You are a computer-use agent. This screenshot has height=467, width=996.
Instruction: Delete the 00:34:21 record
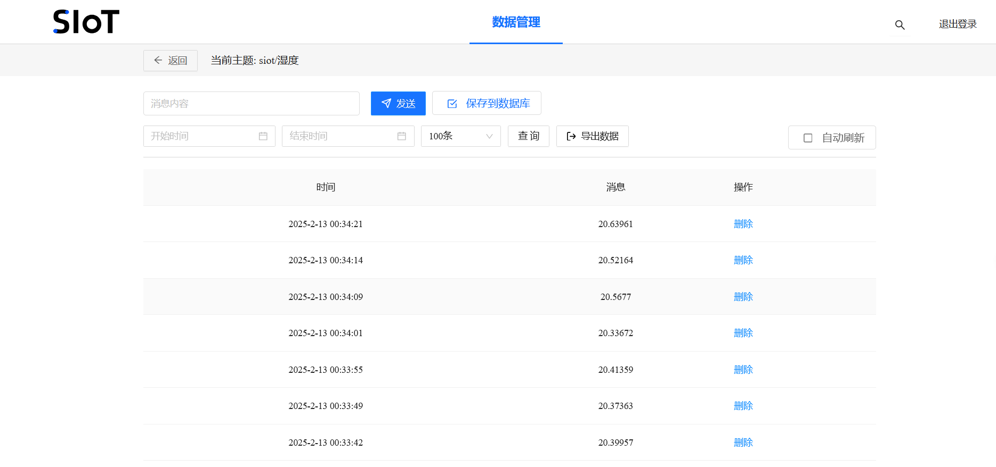743,224
